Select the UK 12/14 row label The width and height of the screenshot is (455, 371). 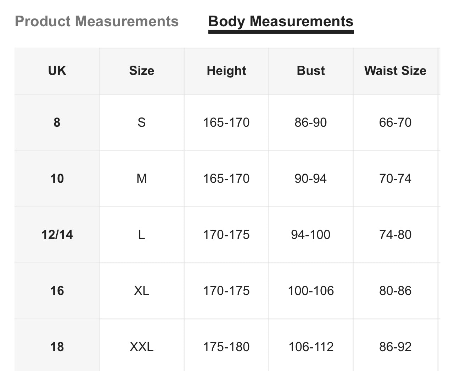point(57,235)
